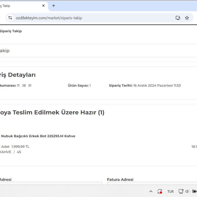The image size is (197, 197).
Task: Open the volume speaker tray icon
Action: (x=187, y=191)
